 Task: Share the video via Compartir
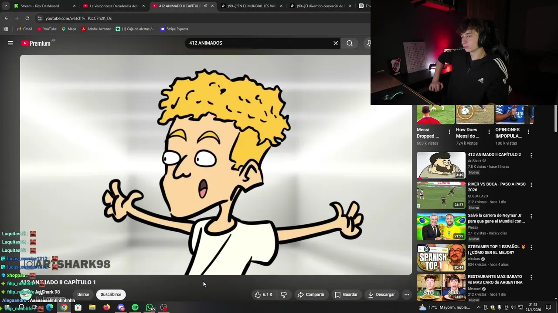point(311,294)
